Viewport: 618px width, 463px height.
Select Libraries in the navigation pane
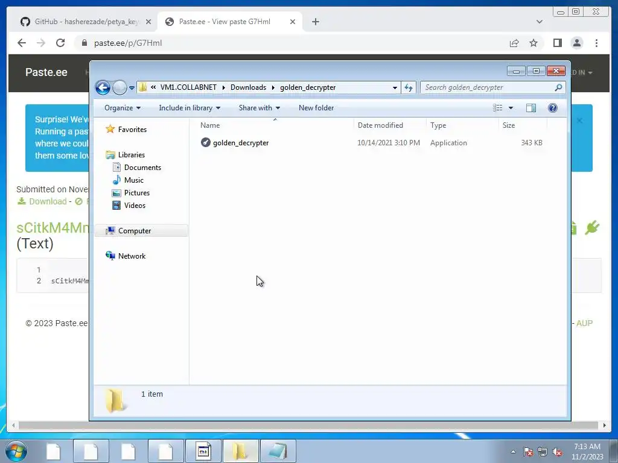pyautogui.click(x=131, y=155)
